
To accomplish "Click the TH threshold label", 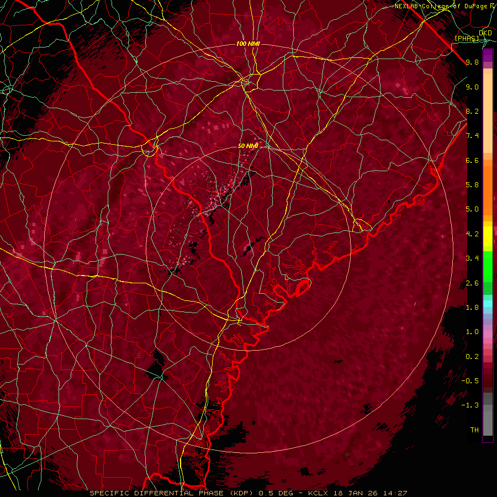I will [474, 430].
